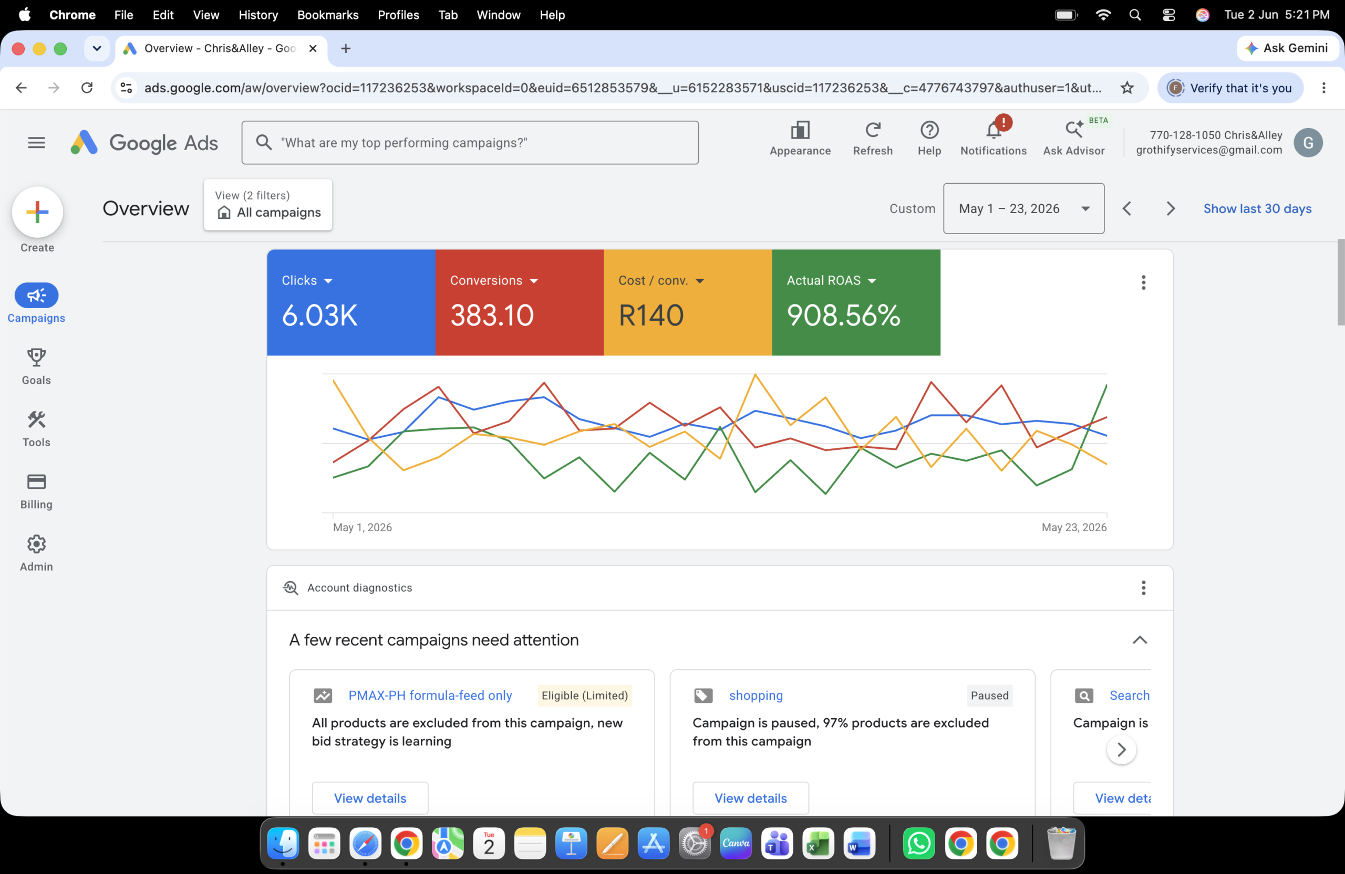Image resolution: width=1345 pixels, height=874 pixels.
Task: Open PMAX-PH formula-feed only campaign link
Action: (430, 695)
